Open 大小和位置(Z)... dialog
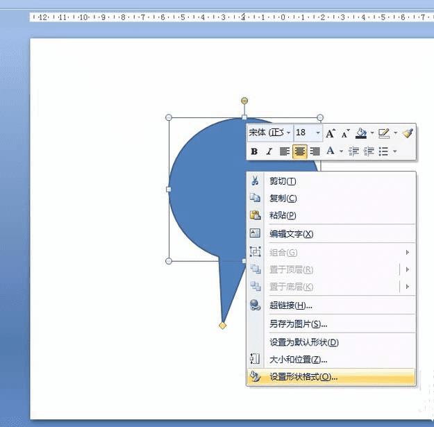This screenshot has width=434, height=427. [331, 360]
